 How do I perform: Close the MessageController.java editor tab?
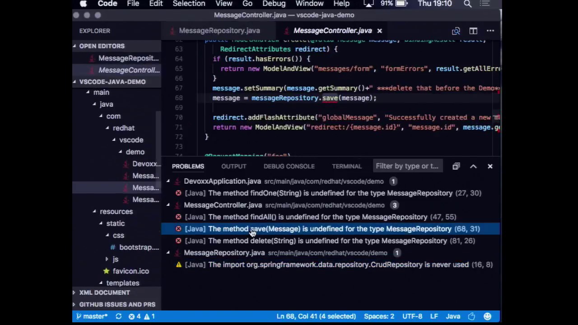coord(379,31)
